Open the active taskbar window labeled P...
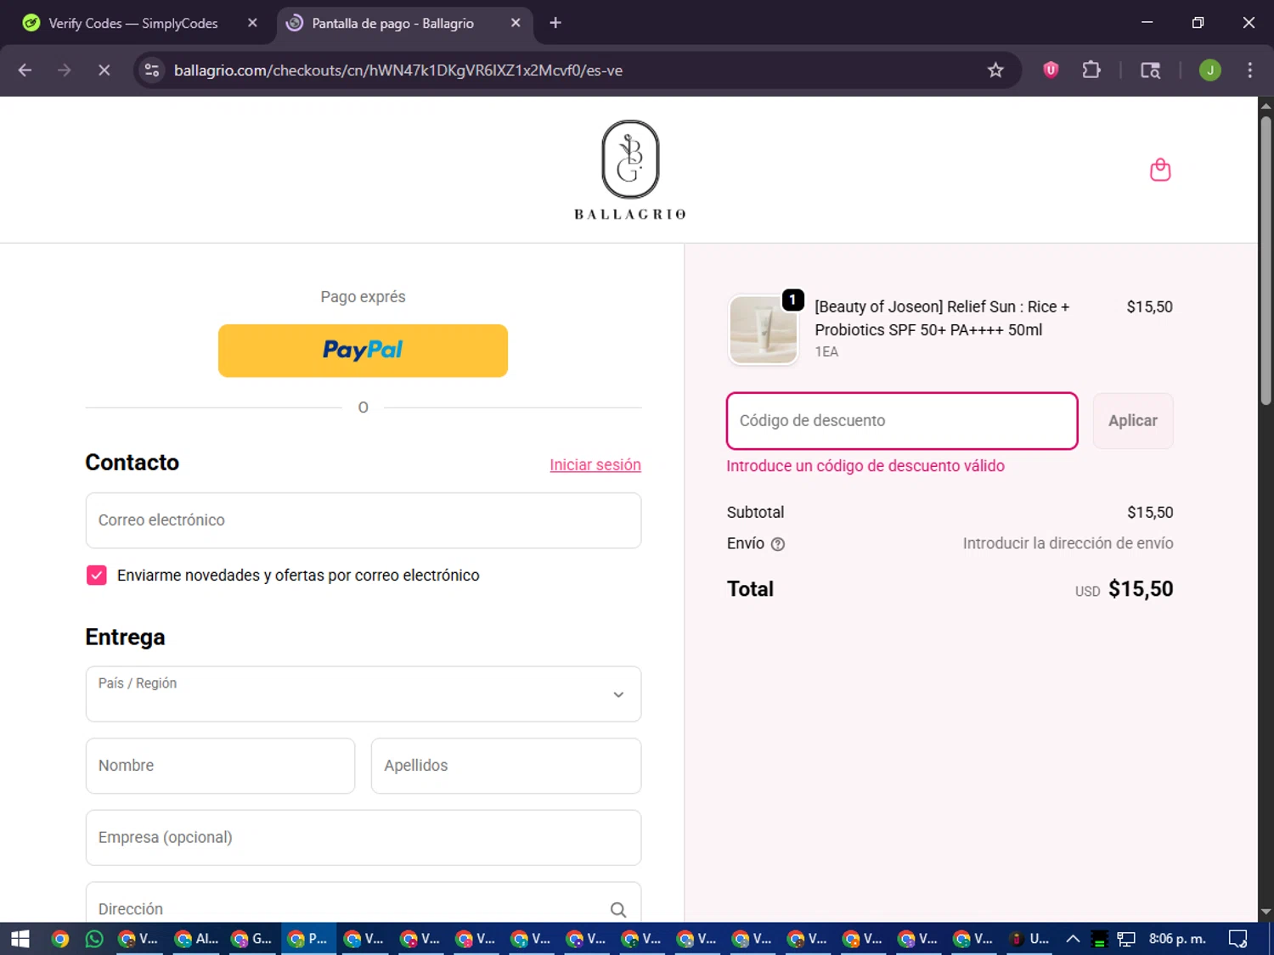1274x955 pixels. coord(307,939)
